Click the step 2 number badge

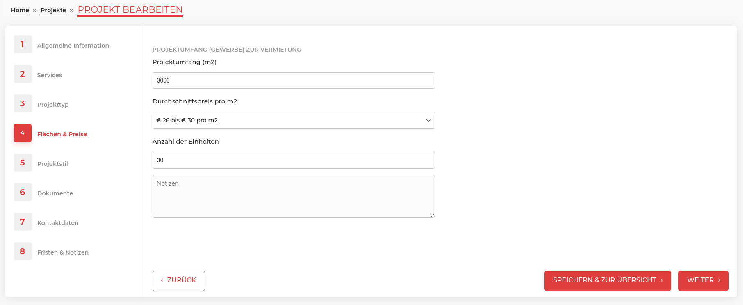23,74
